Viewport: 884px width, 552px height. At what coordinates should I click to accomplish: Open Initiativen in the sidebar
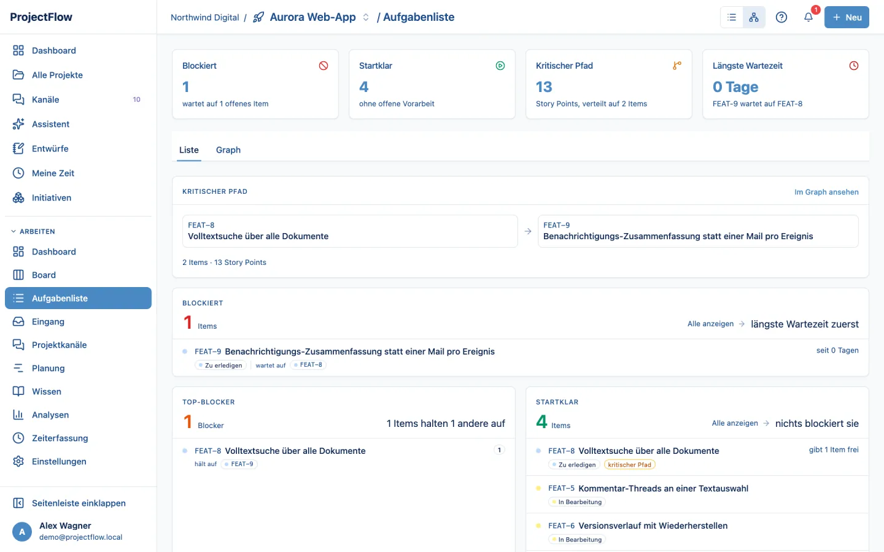click(78, 197)
